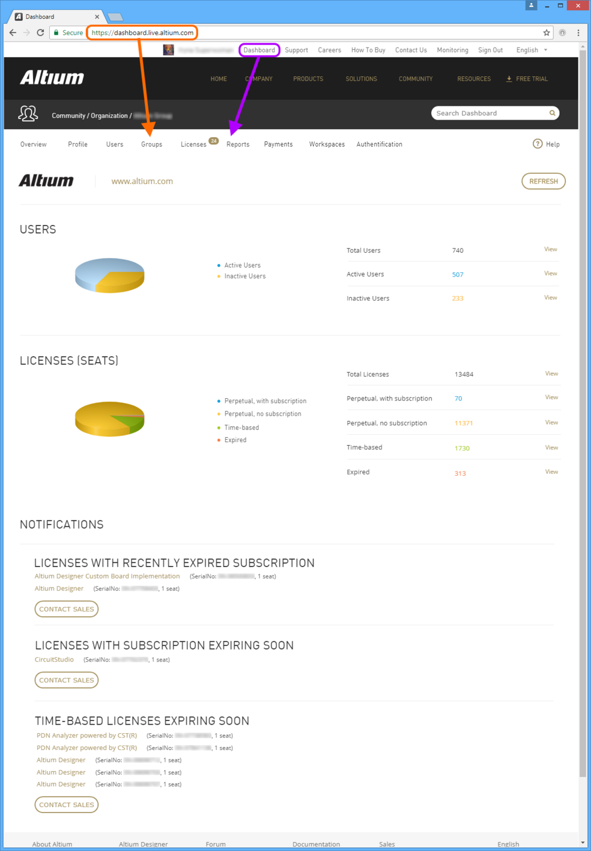Open the CircuitStudio license link

coord(54,660)
